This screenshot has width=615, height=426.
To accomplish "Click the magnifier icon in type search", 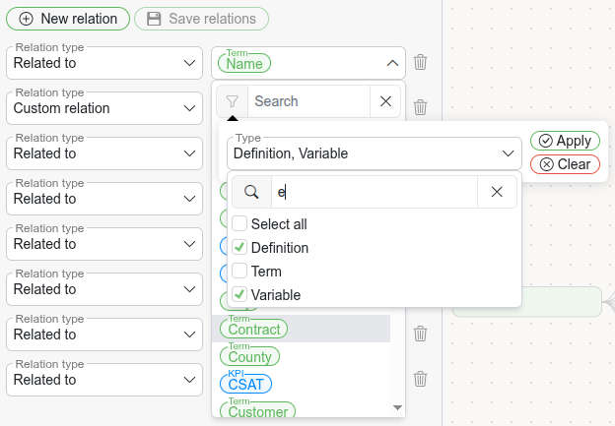I will [x=251, y=193].
